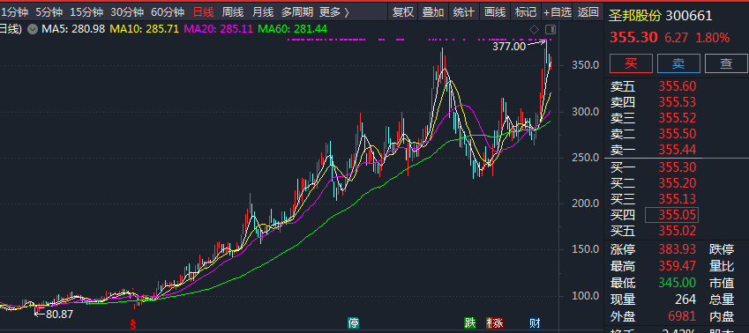
Task: Toggle the 叠加 overlay option
Action: pyautogui.click(x=433, y=12)
